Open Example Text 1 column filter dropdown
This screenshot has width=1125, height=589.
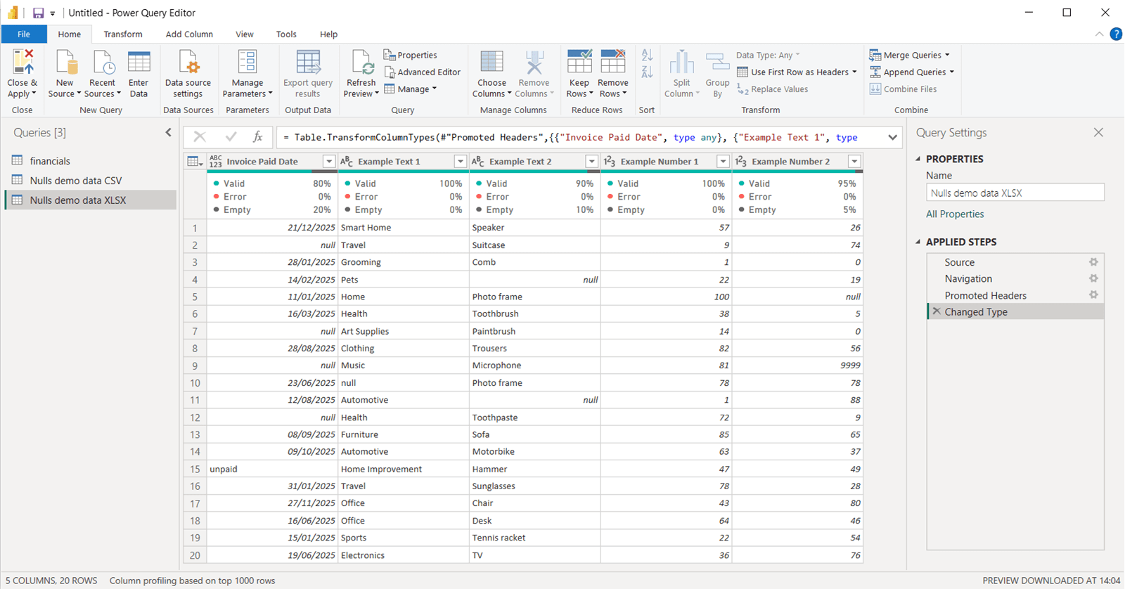[x=460, y=162]
